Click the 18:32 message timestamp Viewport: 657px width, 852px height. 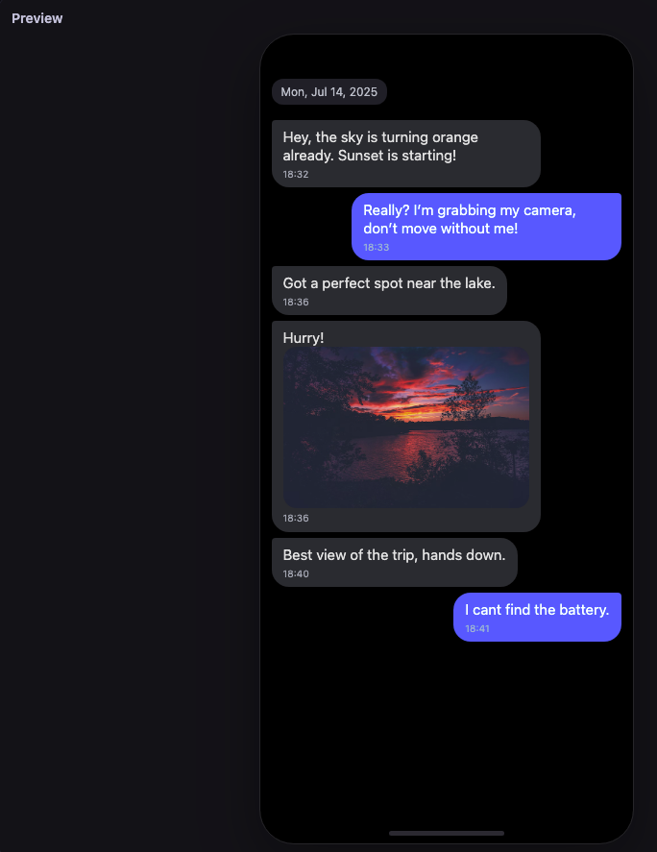coord(296,175)
